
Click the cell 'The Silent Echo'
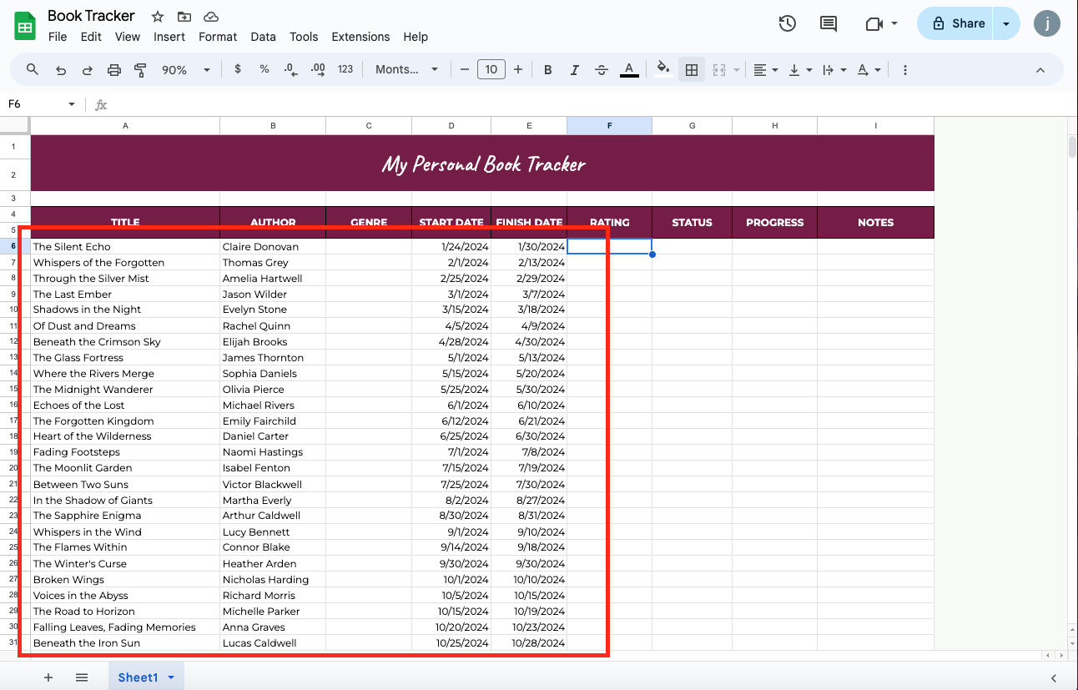(125, 246)
